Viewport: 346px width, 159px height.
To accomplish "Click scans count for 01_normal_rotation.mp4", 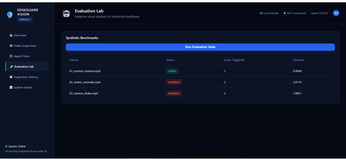I will click(225, 71).
